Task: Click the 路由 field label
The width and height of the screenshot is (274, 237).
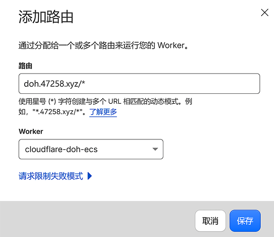Action: click(x=25, y=66)
